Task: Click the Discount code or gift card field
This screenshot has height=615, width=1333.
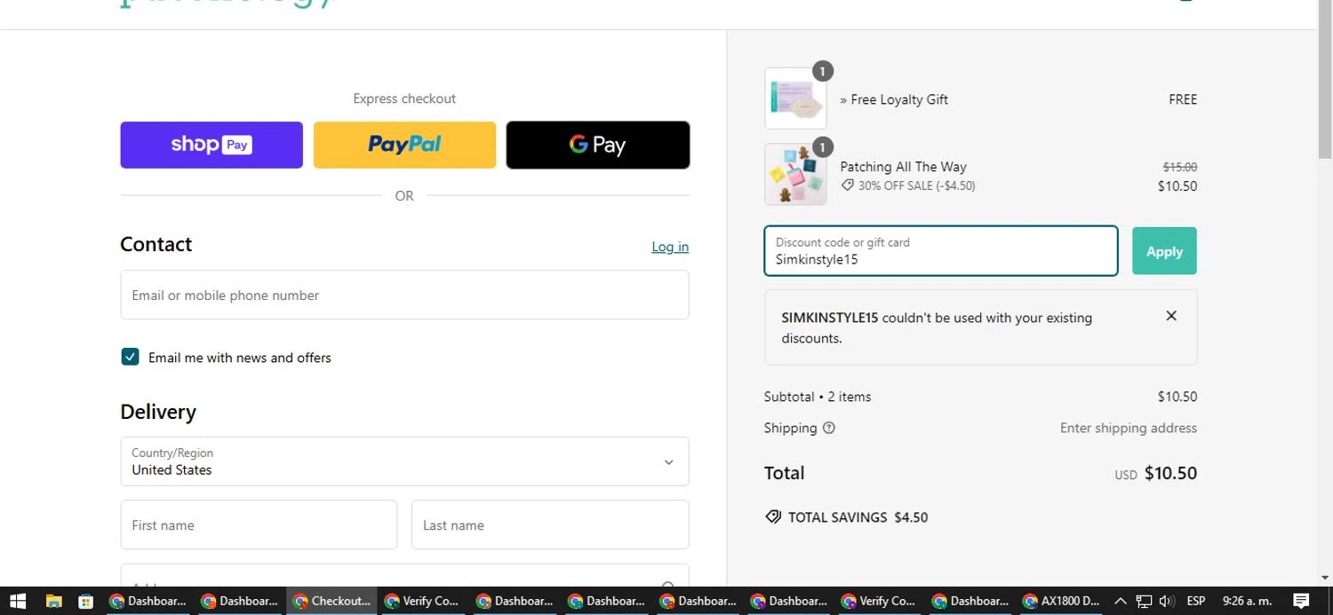Action: [941, 251]
